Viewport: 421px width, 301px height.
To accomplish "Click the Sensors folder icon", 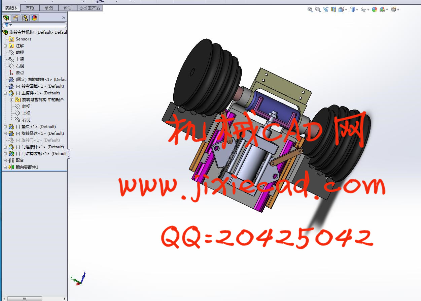I will (11, 39).
